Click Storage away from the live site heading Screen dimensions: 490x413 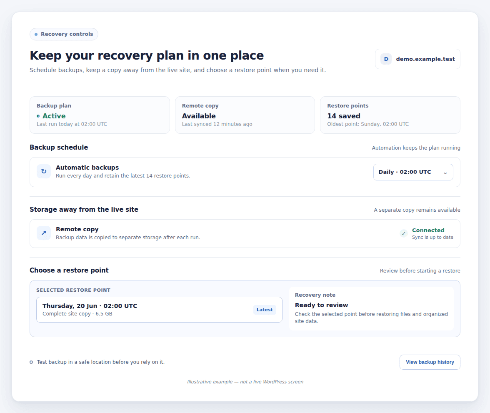(84, 210)
